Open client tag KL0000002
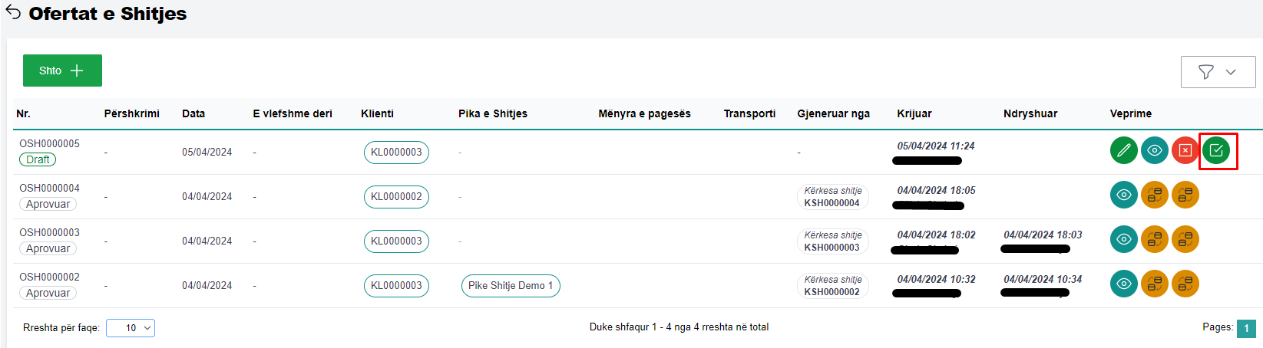 pyautogui.click(x=396, y=196)
